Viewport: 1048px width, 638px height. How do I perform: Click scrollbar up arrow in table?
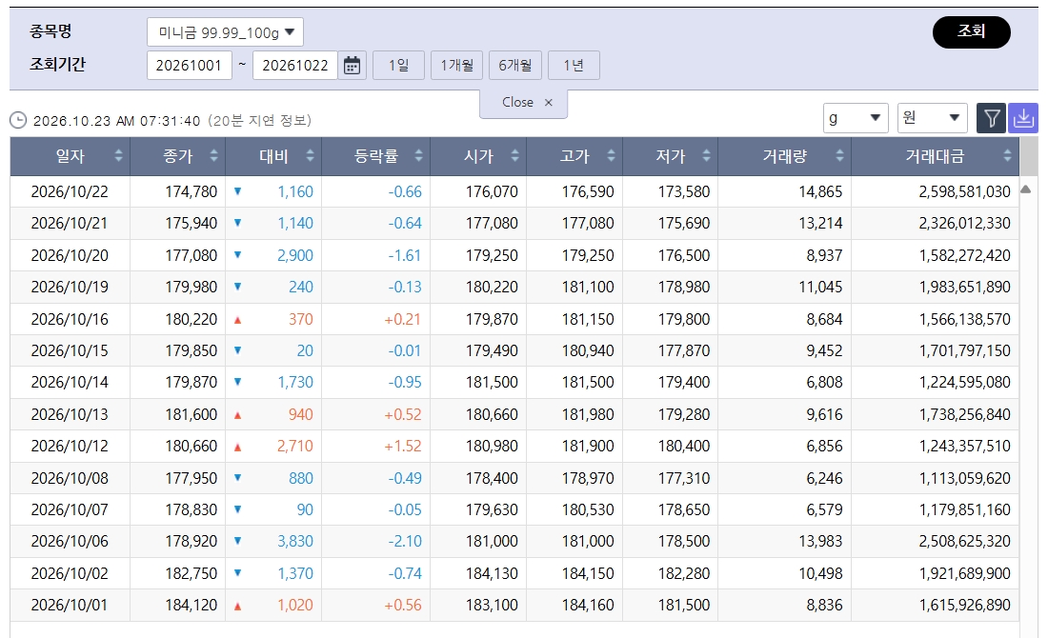pyautogui.click(x=1026, y=189)
